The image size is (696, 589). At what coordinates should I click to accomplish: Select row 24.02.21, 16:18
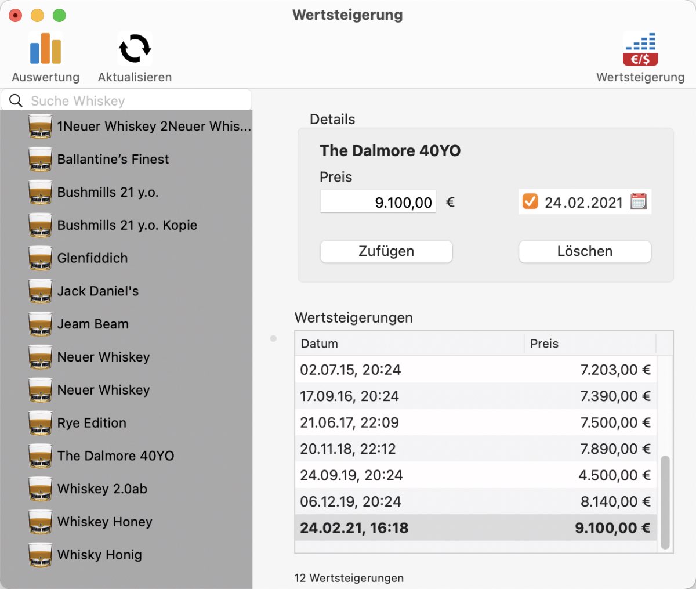point(476,528)
